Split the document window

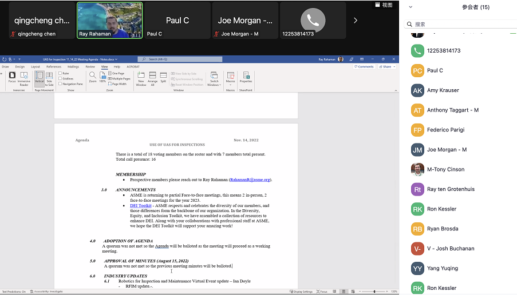(x=163, y=77)
